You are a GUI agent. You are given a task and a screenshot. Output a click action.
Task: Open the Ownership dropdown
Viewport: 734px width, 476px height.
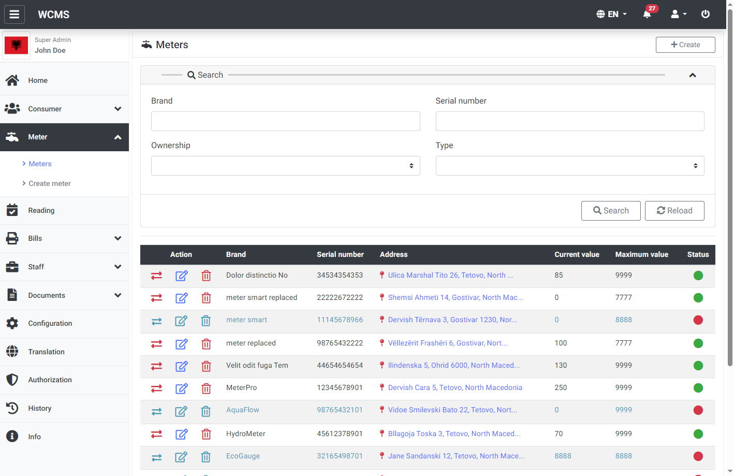(285, 166)
